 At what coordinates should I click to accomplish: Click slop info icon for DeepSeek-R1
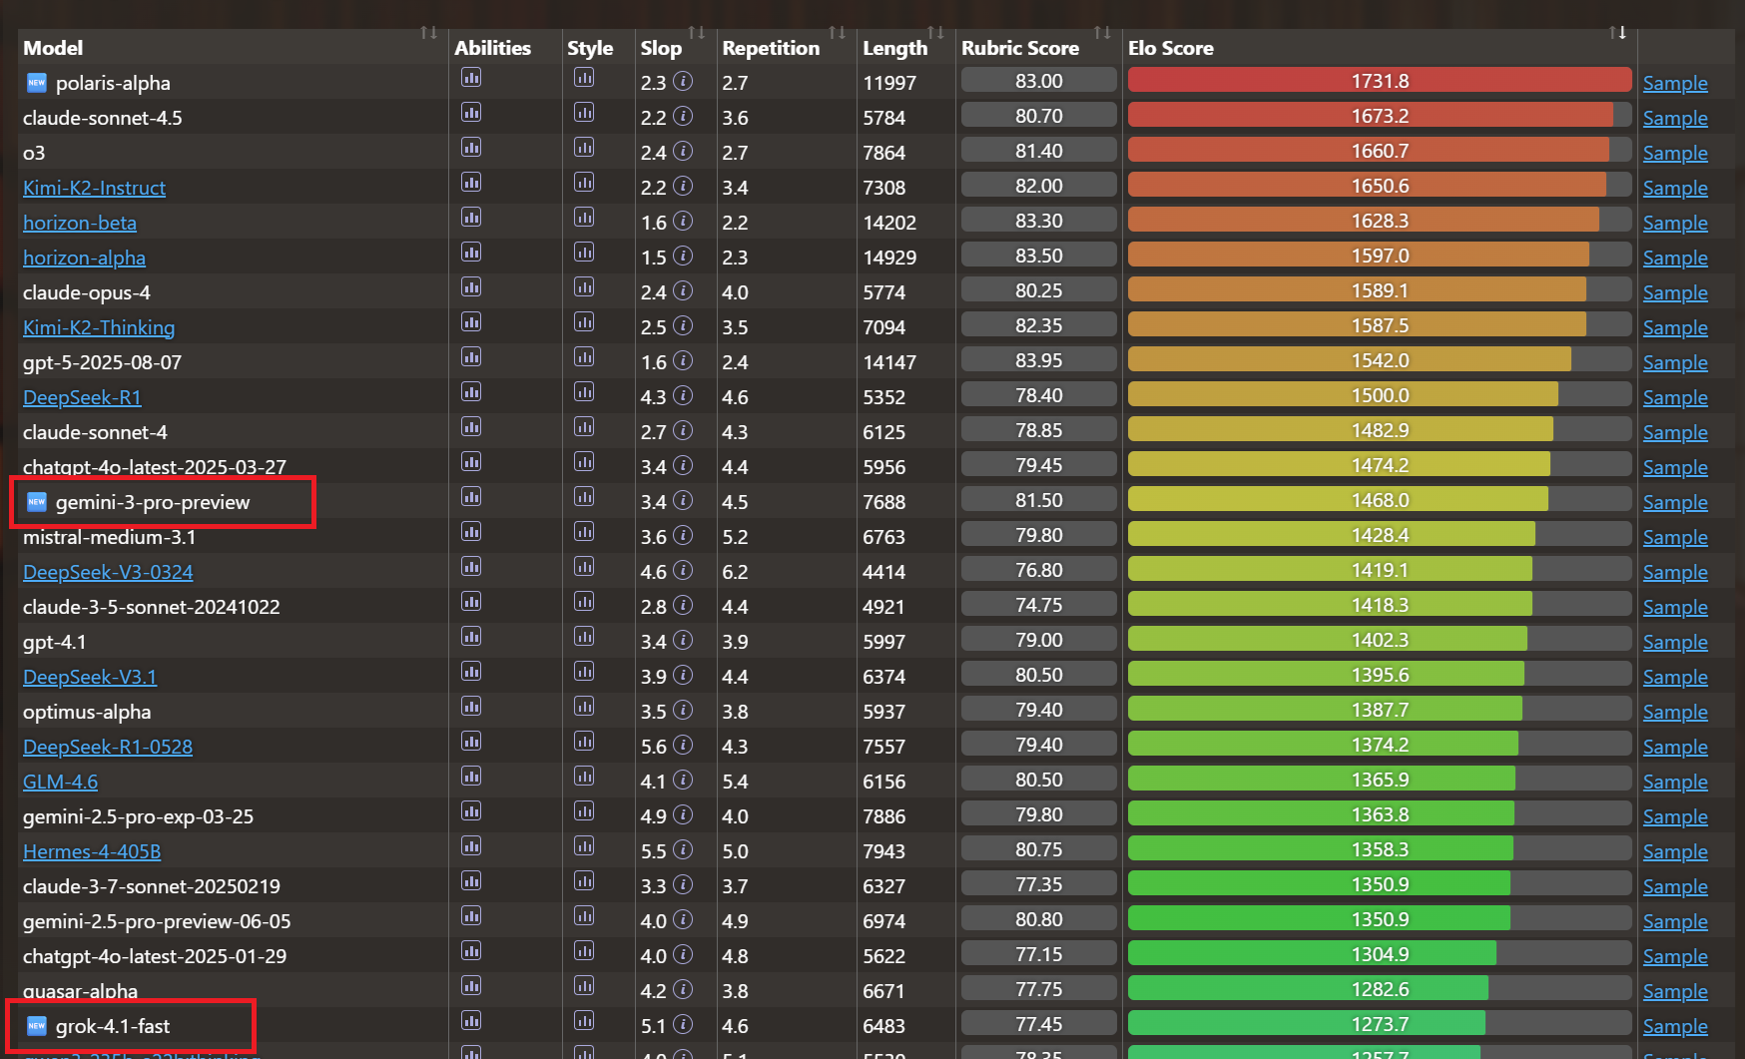click(683, 396)
